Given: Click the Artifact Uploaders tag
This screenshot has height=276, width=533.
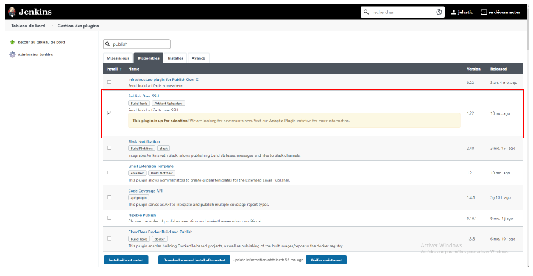Looking at the screenshot, I should [x=168, y=104].
